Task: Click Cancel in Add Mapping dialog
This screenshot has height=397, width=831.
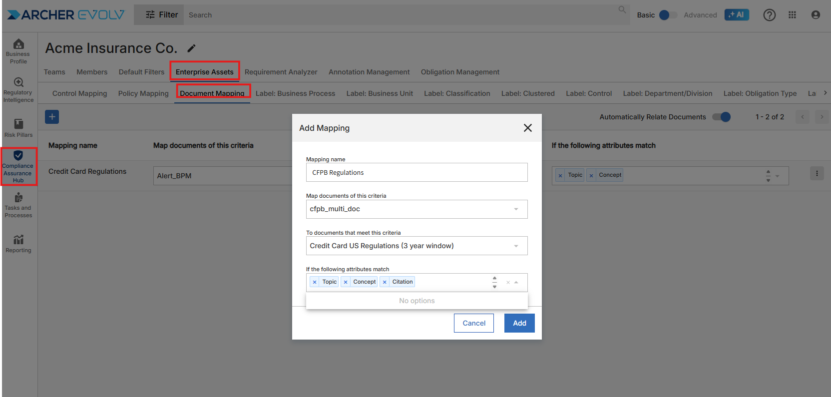Action: [x=473, y=323]
